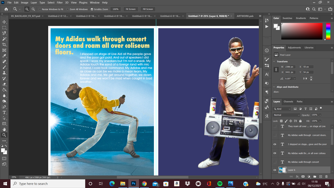Select the Eraser tool
The height and width of the screenshot is (188, 334).
click(4, 84)
